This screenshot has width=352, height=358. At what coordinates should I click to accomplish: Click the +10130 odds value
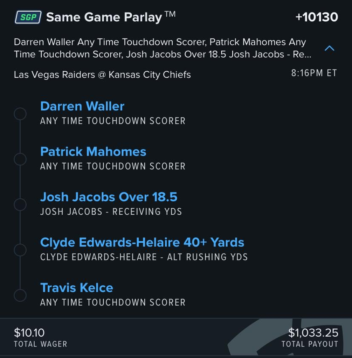pyautogui.click(x=317, y=17)
